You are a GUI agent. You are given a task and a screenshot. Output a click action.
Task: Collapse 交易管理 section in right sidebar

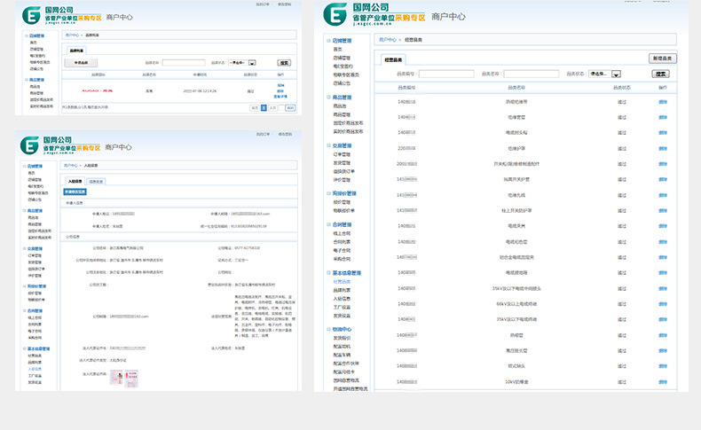click(329, 145)
